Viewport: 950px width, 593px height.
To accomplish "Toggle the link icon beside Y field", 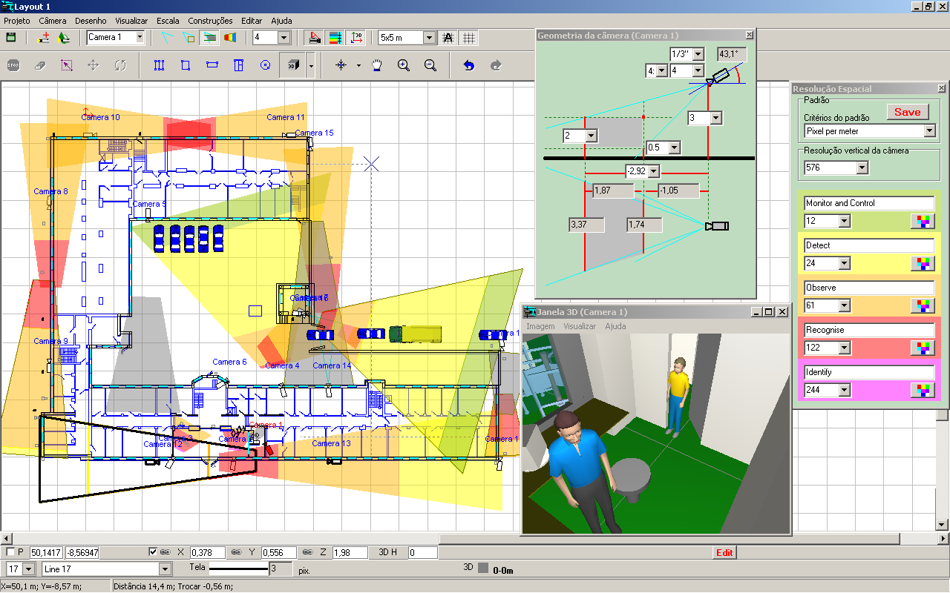I will [x=235, y=552].
